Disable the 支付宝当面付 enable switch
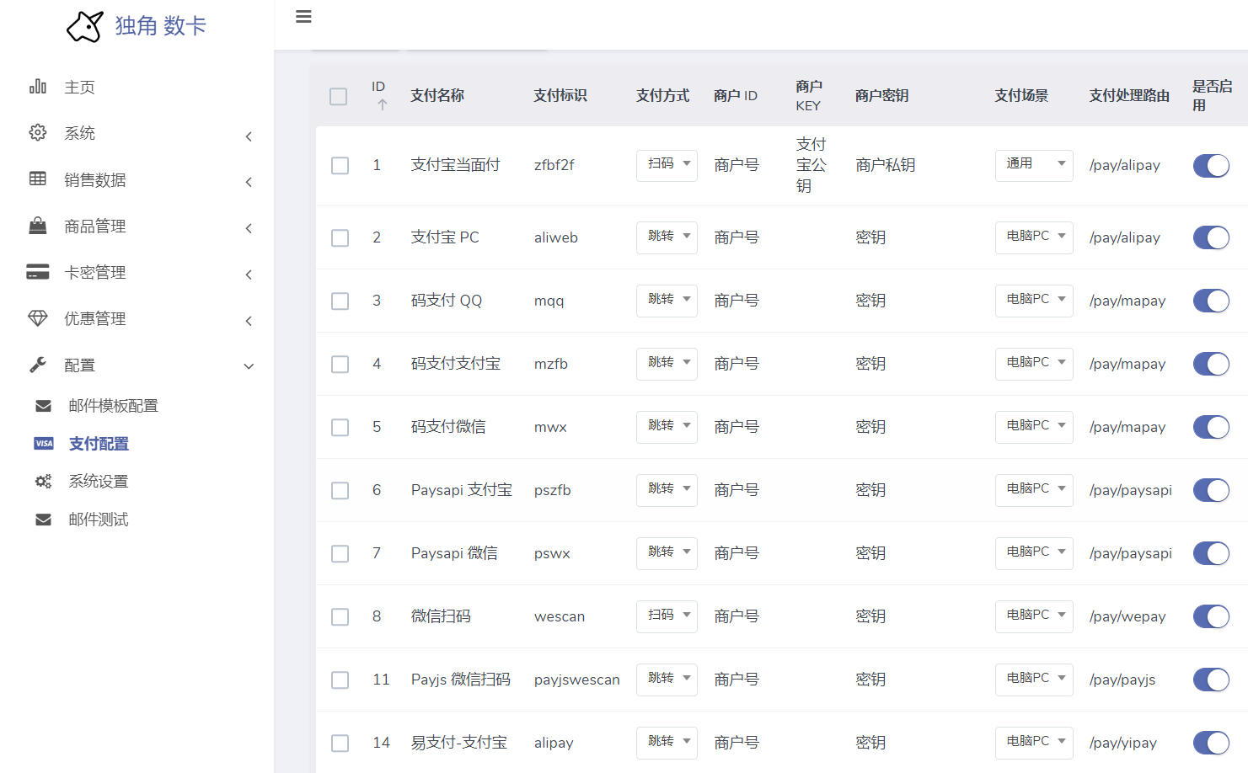 click(1211, 165)
